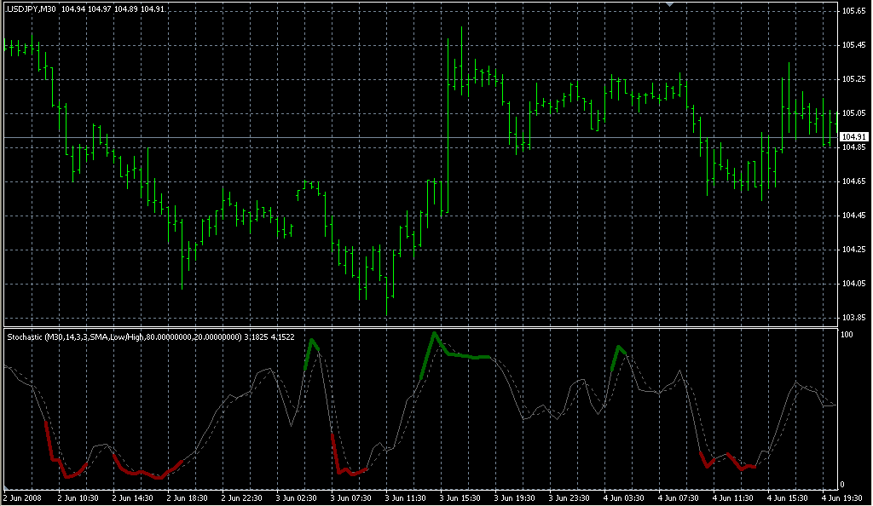The image size is (873, 506).
Task: Click the 3 Jun 15:30 time label
Action: (x=462, y=497)
